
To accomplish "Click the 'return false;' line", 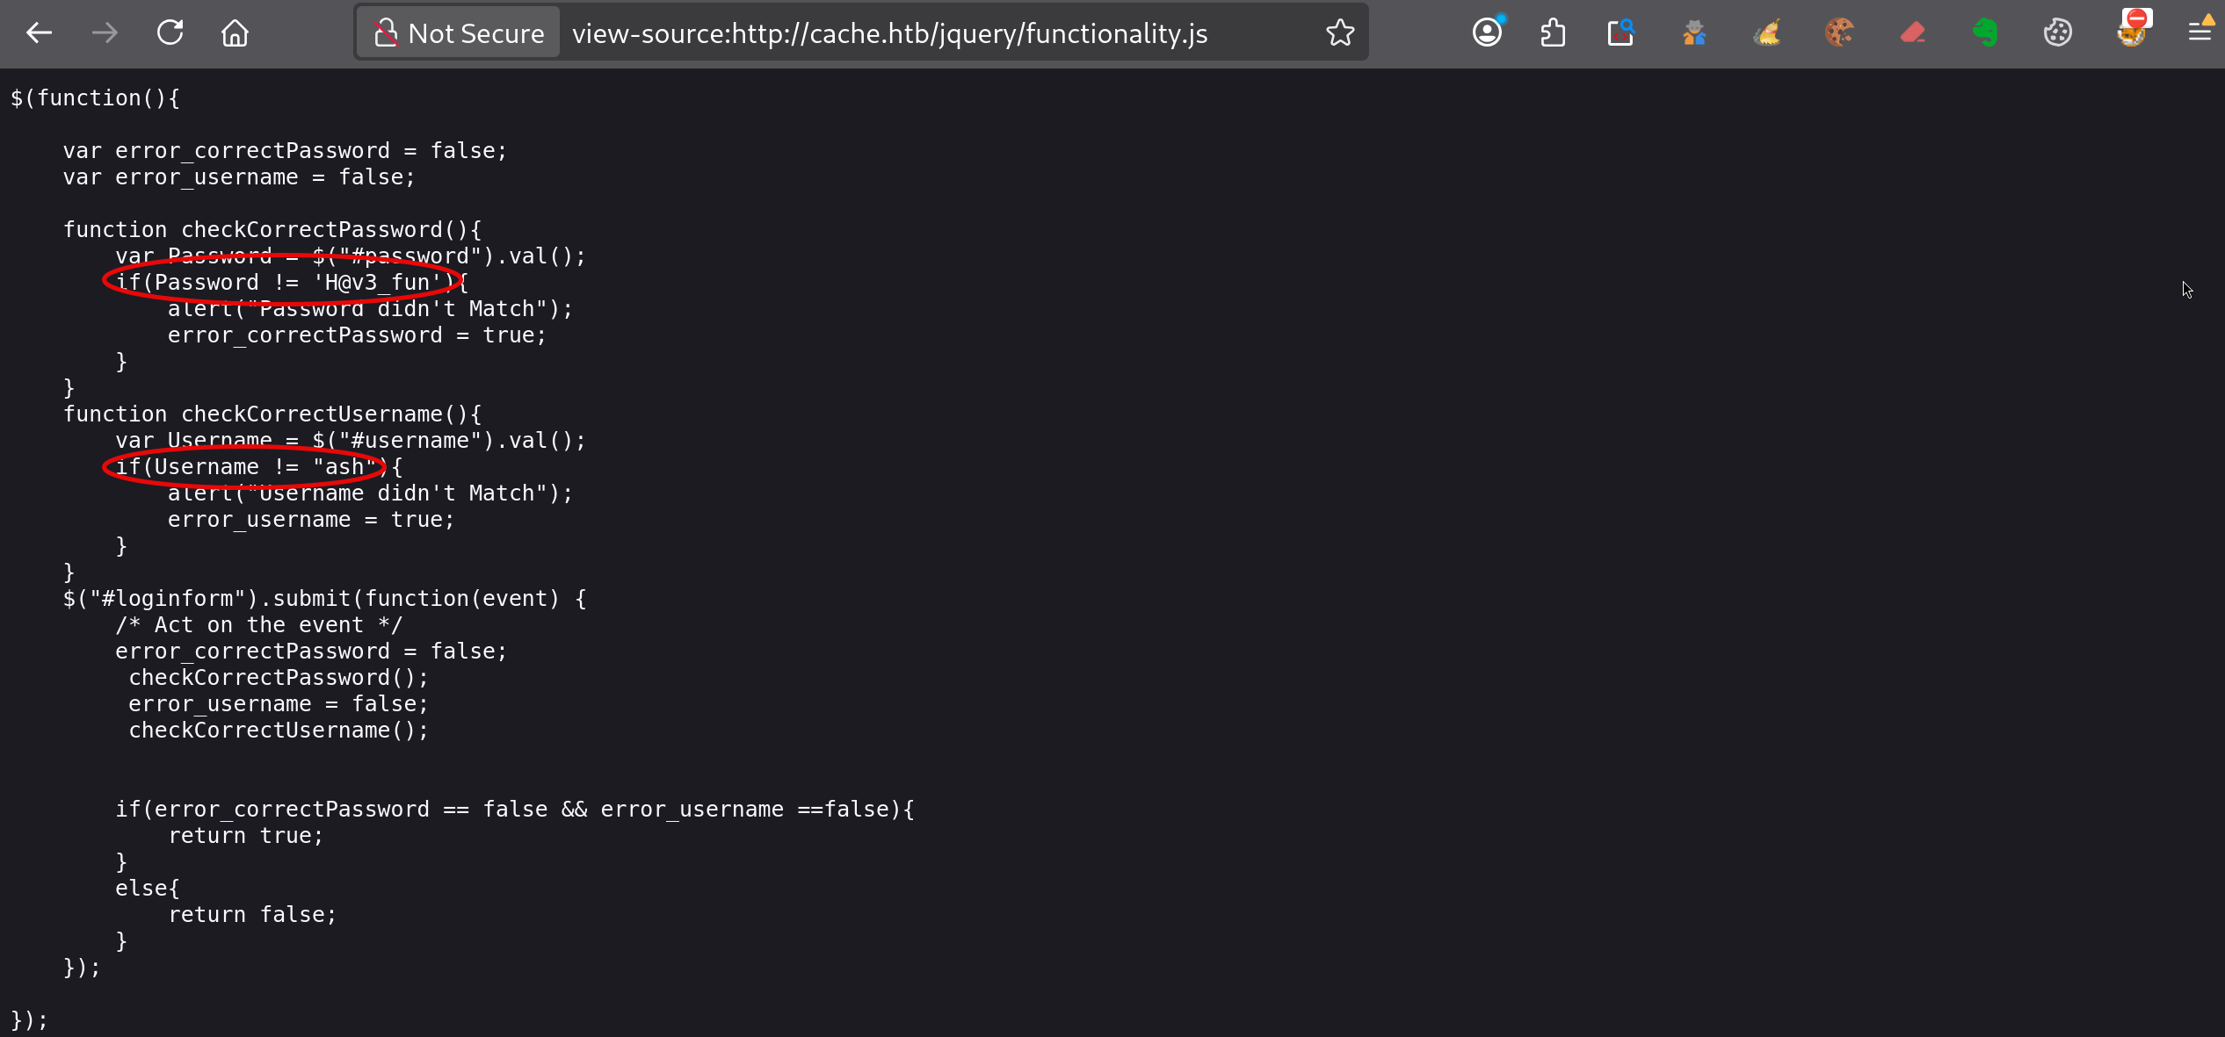I will pos(253,915).
